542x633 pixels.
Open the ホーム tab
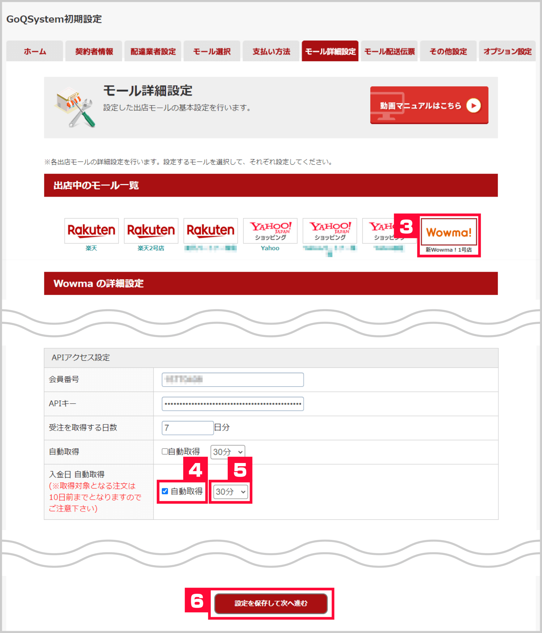click(35, 51)
